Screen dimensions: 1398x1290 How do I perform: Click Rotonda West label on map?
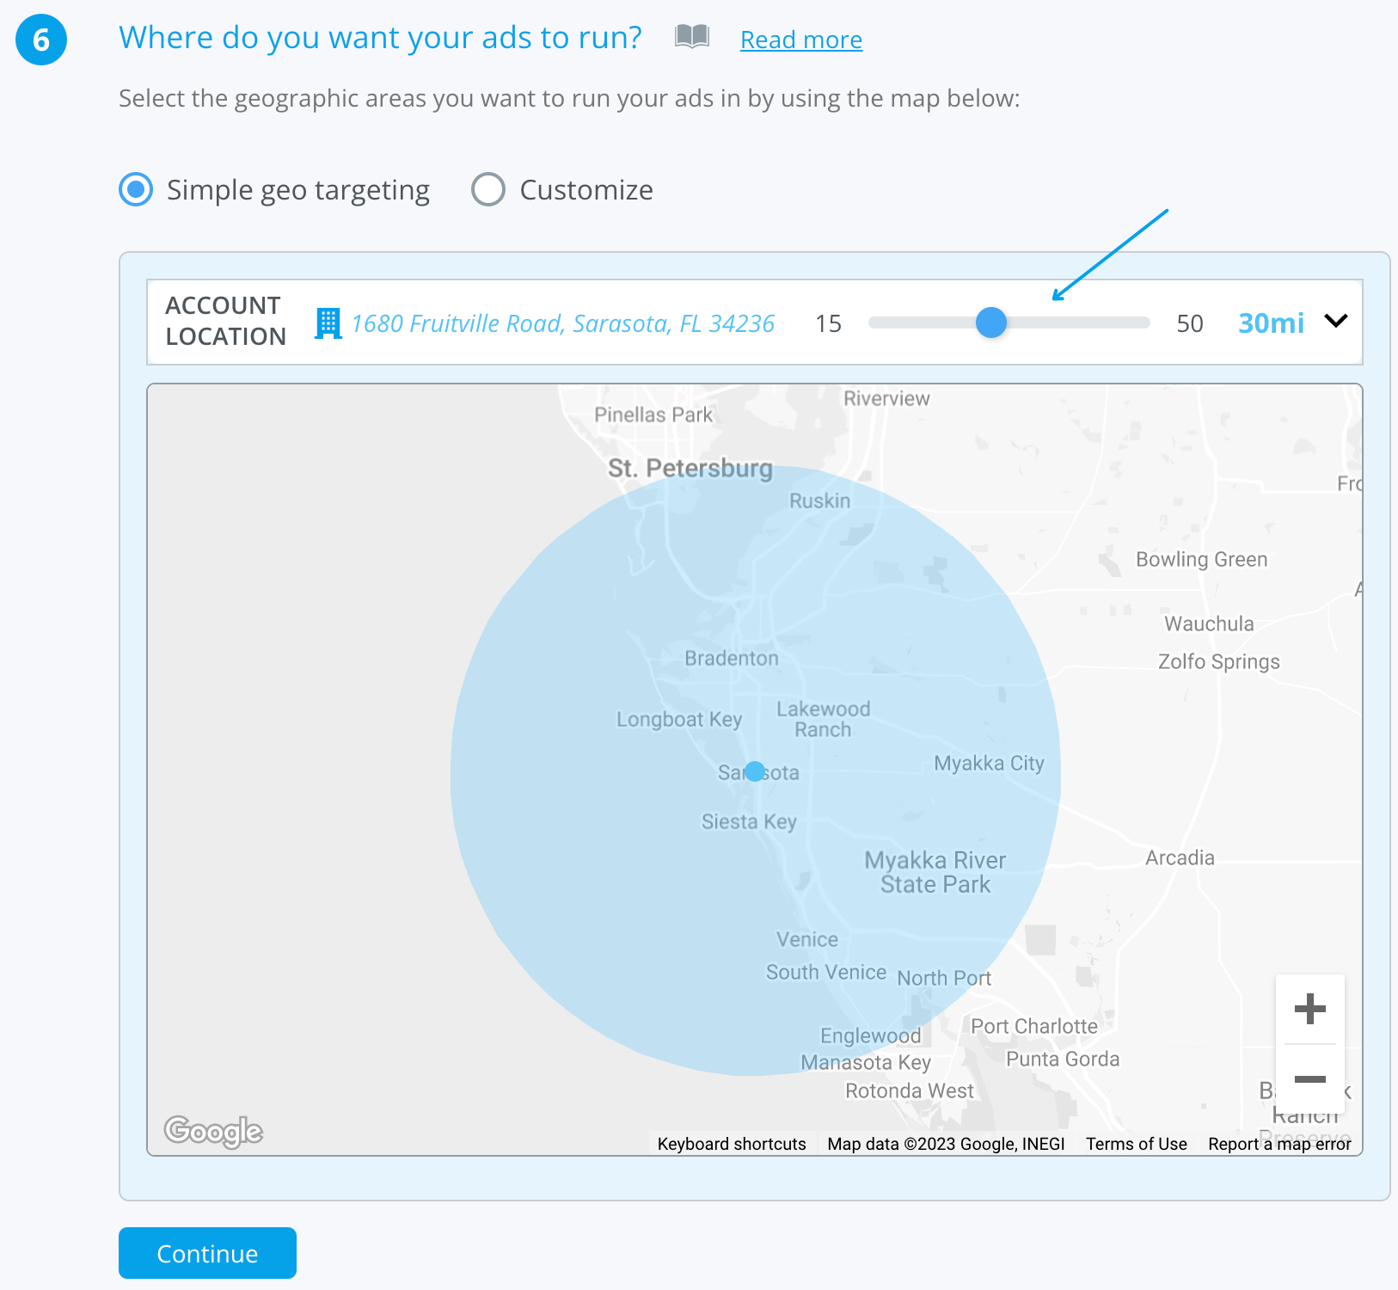coord(909,1090)
